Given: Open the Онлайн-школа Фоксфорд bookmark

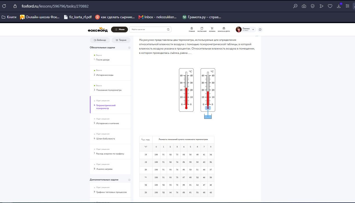Looking at the screenshot, I should pos(40,17).
